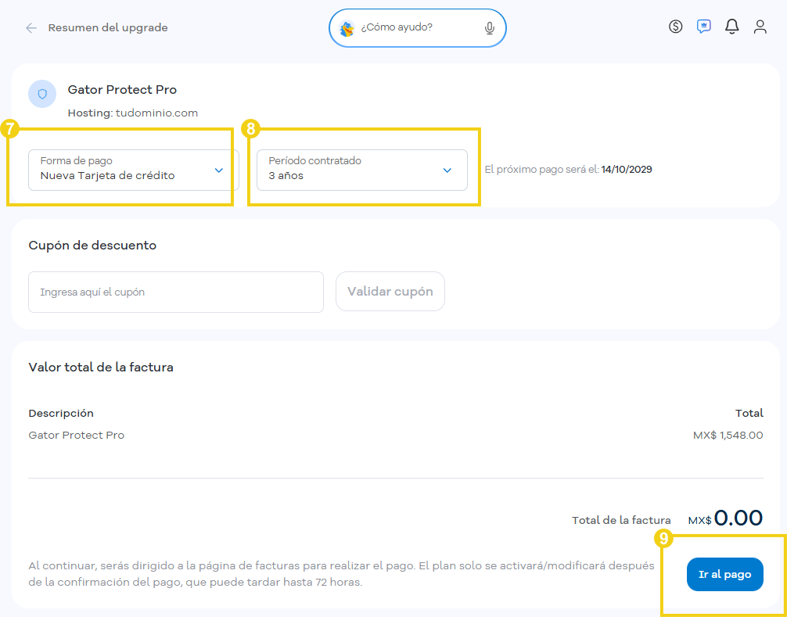The width and height of the screenshot is (787, 617).
Task: Click the Descripción column header
Action: 61,414
